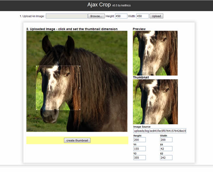Select the thumbnail Height field showing 200
The height and width of the screenshot is (172, 213).
[x=140, y=140]
